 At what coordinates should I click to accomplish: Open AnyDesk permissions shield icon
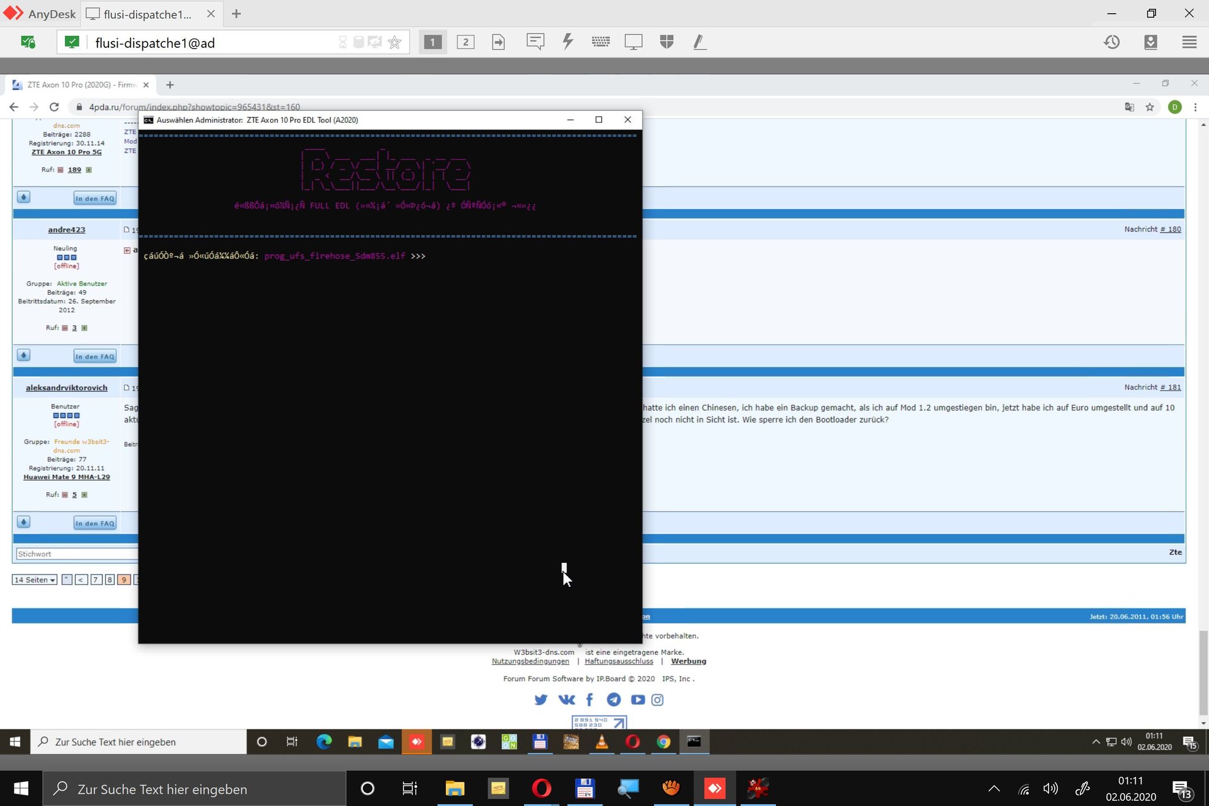pos(667,42)
